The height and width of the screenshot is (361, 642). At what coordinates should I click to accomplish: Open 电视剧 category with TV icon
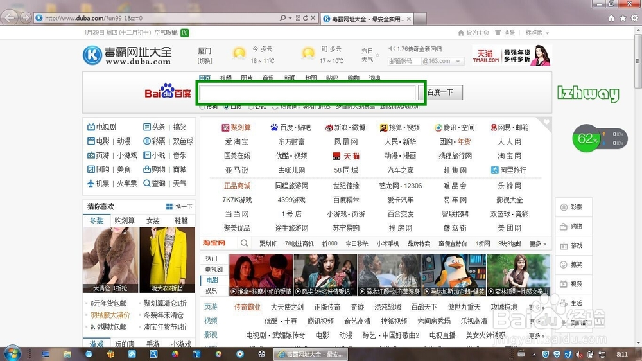coord(101,127)
